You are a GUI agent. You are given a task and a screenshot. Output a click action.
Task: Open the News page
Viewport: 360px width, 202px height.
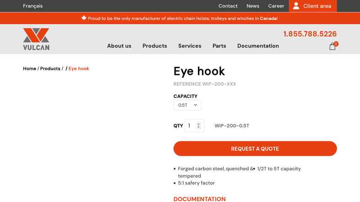point(253,6)
